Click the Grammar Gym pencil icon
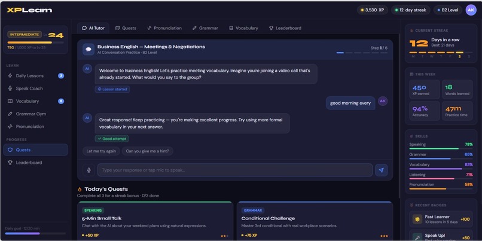The image size is (482, 241). point(10,114)
